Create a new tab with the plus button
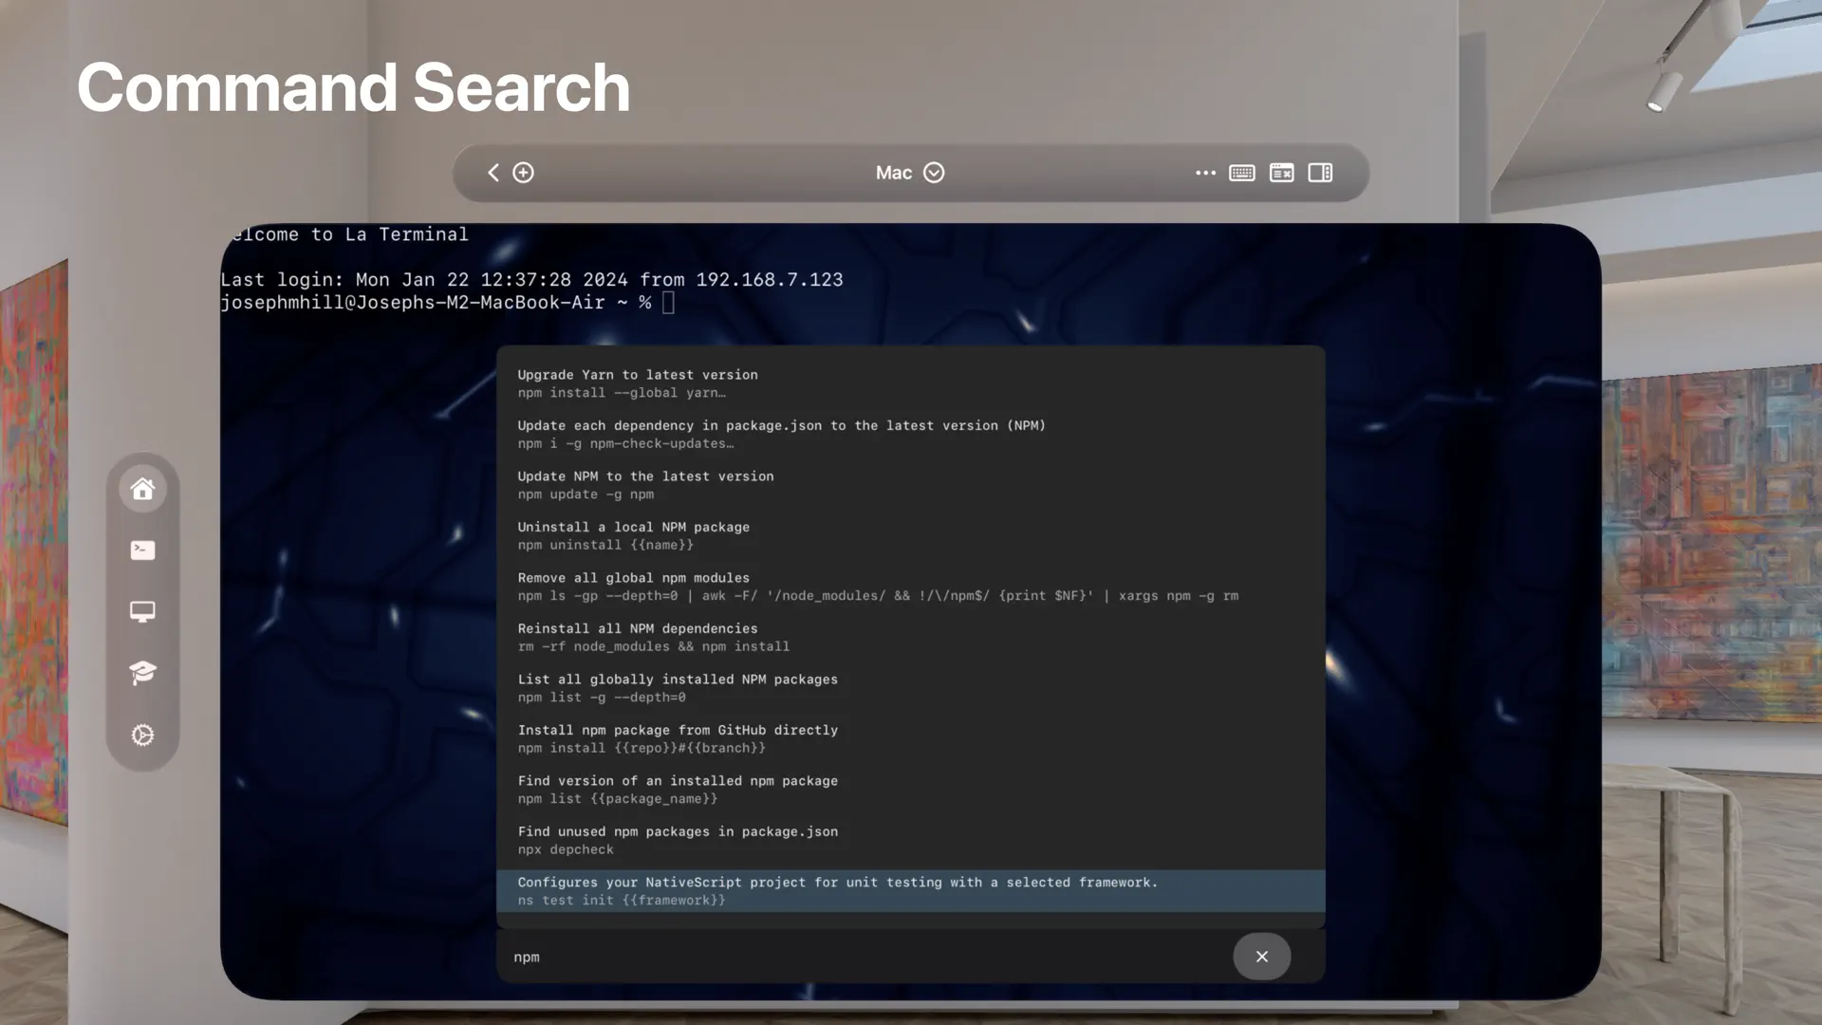 [x=523, y=173]
